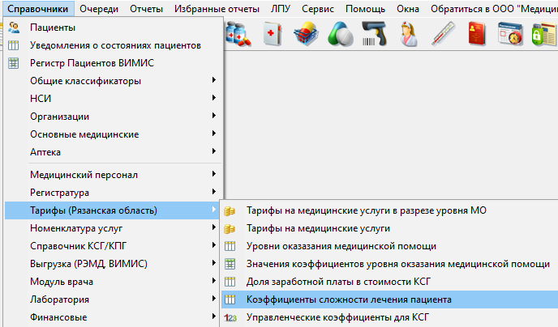Open the Отчеты menu

click(x=146, y=9)
